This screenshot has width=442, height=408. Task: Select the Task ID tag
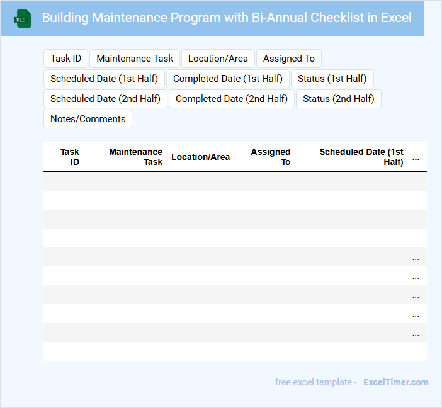65,59
